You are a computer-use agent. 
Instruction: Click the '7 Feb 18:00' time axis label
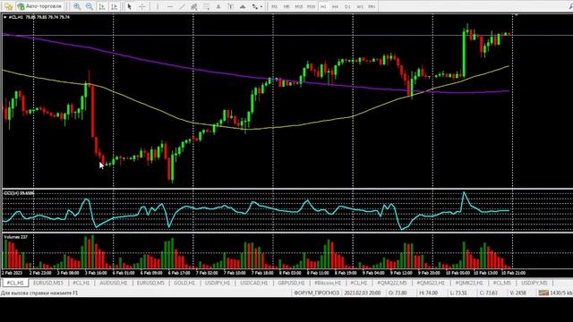pyautogui.click(x=262, y=273)
